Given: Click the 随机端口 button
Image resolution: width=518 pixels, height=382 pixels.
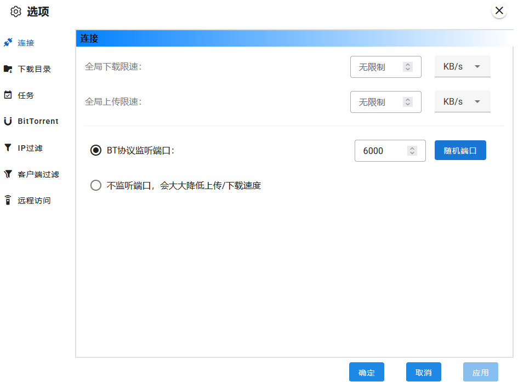Looking at the screenshot, I should click(x=460, y=151).
